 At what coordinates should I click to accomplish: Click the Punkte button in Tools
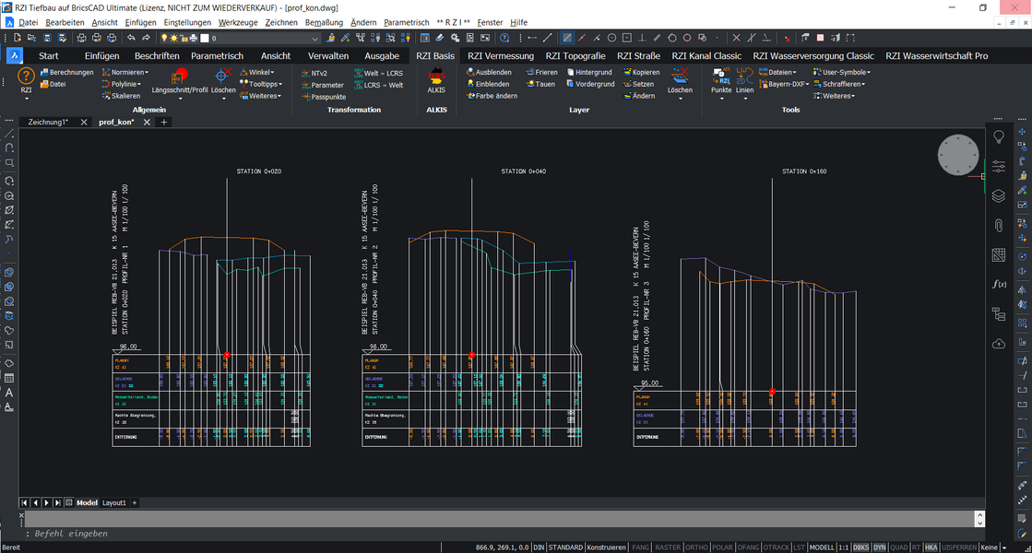(x=720, y=81)
